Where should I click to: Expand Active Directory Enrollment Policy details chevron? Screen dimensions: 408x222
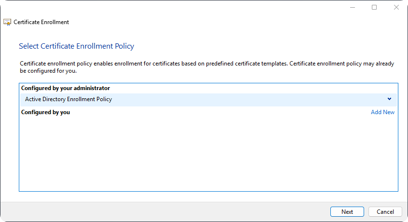tap(389, 99)
